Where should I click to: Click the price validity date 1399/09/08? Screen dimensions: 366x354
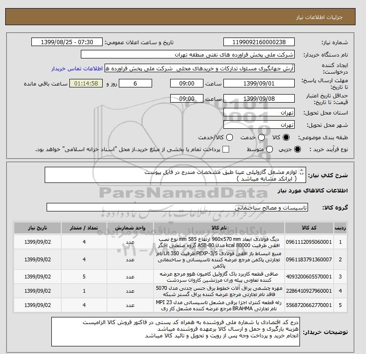pos(259,98)
